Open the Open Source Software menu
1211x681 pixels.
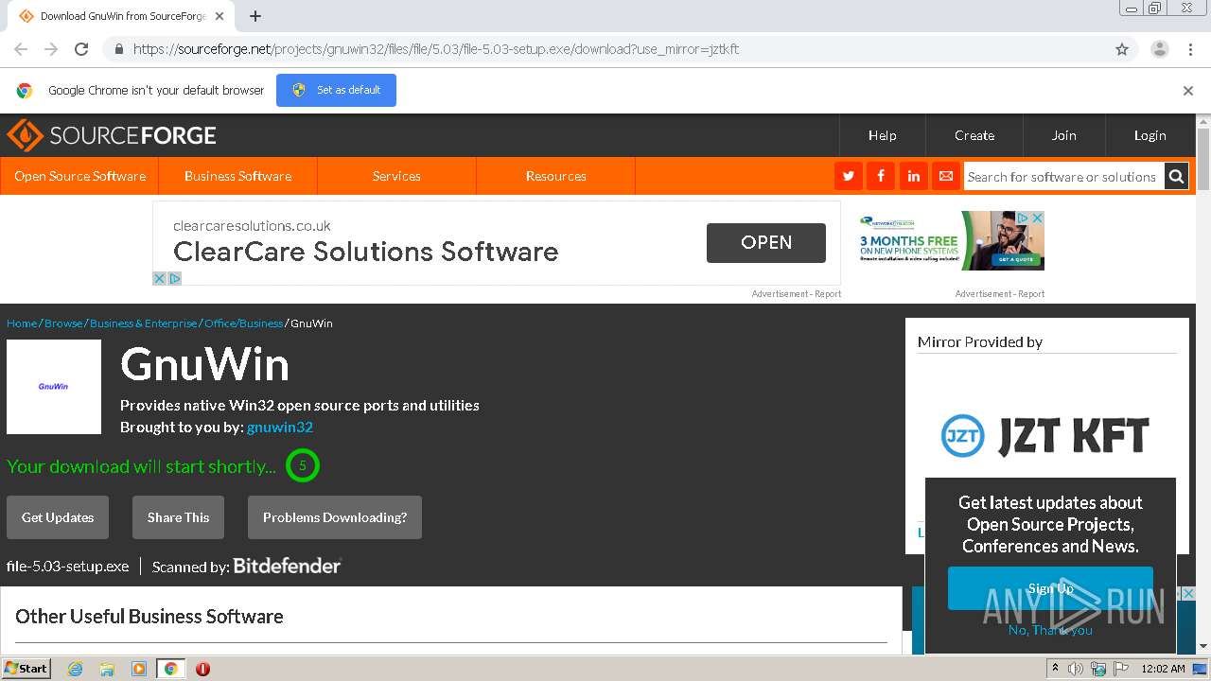tap(79, 176)
